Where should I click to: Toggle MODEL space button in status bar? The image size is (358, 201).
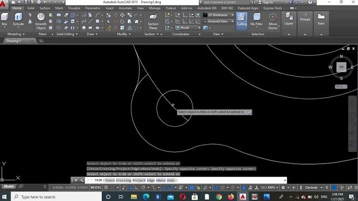(x=96, y=188)
